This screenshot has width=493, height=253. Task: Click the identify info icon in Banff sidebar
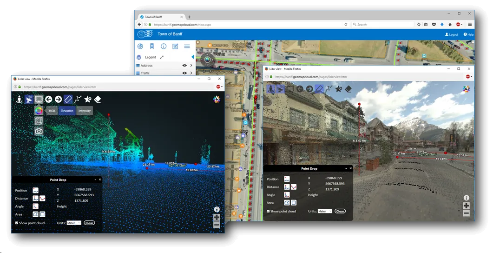pos(164,46)
